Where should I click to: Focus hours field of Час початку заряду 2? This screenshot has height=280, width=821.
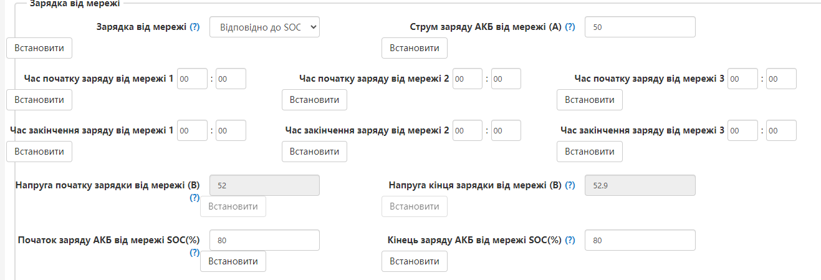click(468, 79)
